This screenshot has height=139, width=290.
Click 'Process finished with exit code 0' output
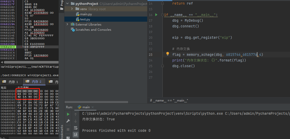[116, 130]
